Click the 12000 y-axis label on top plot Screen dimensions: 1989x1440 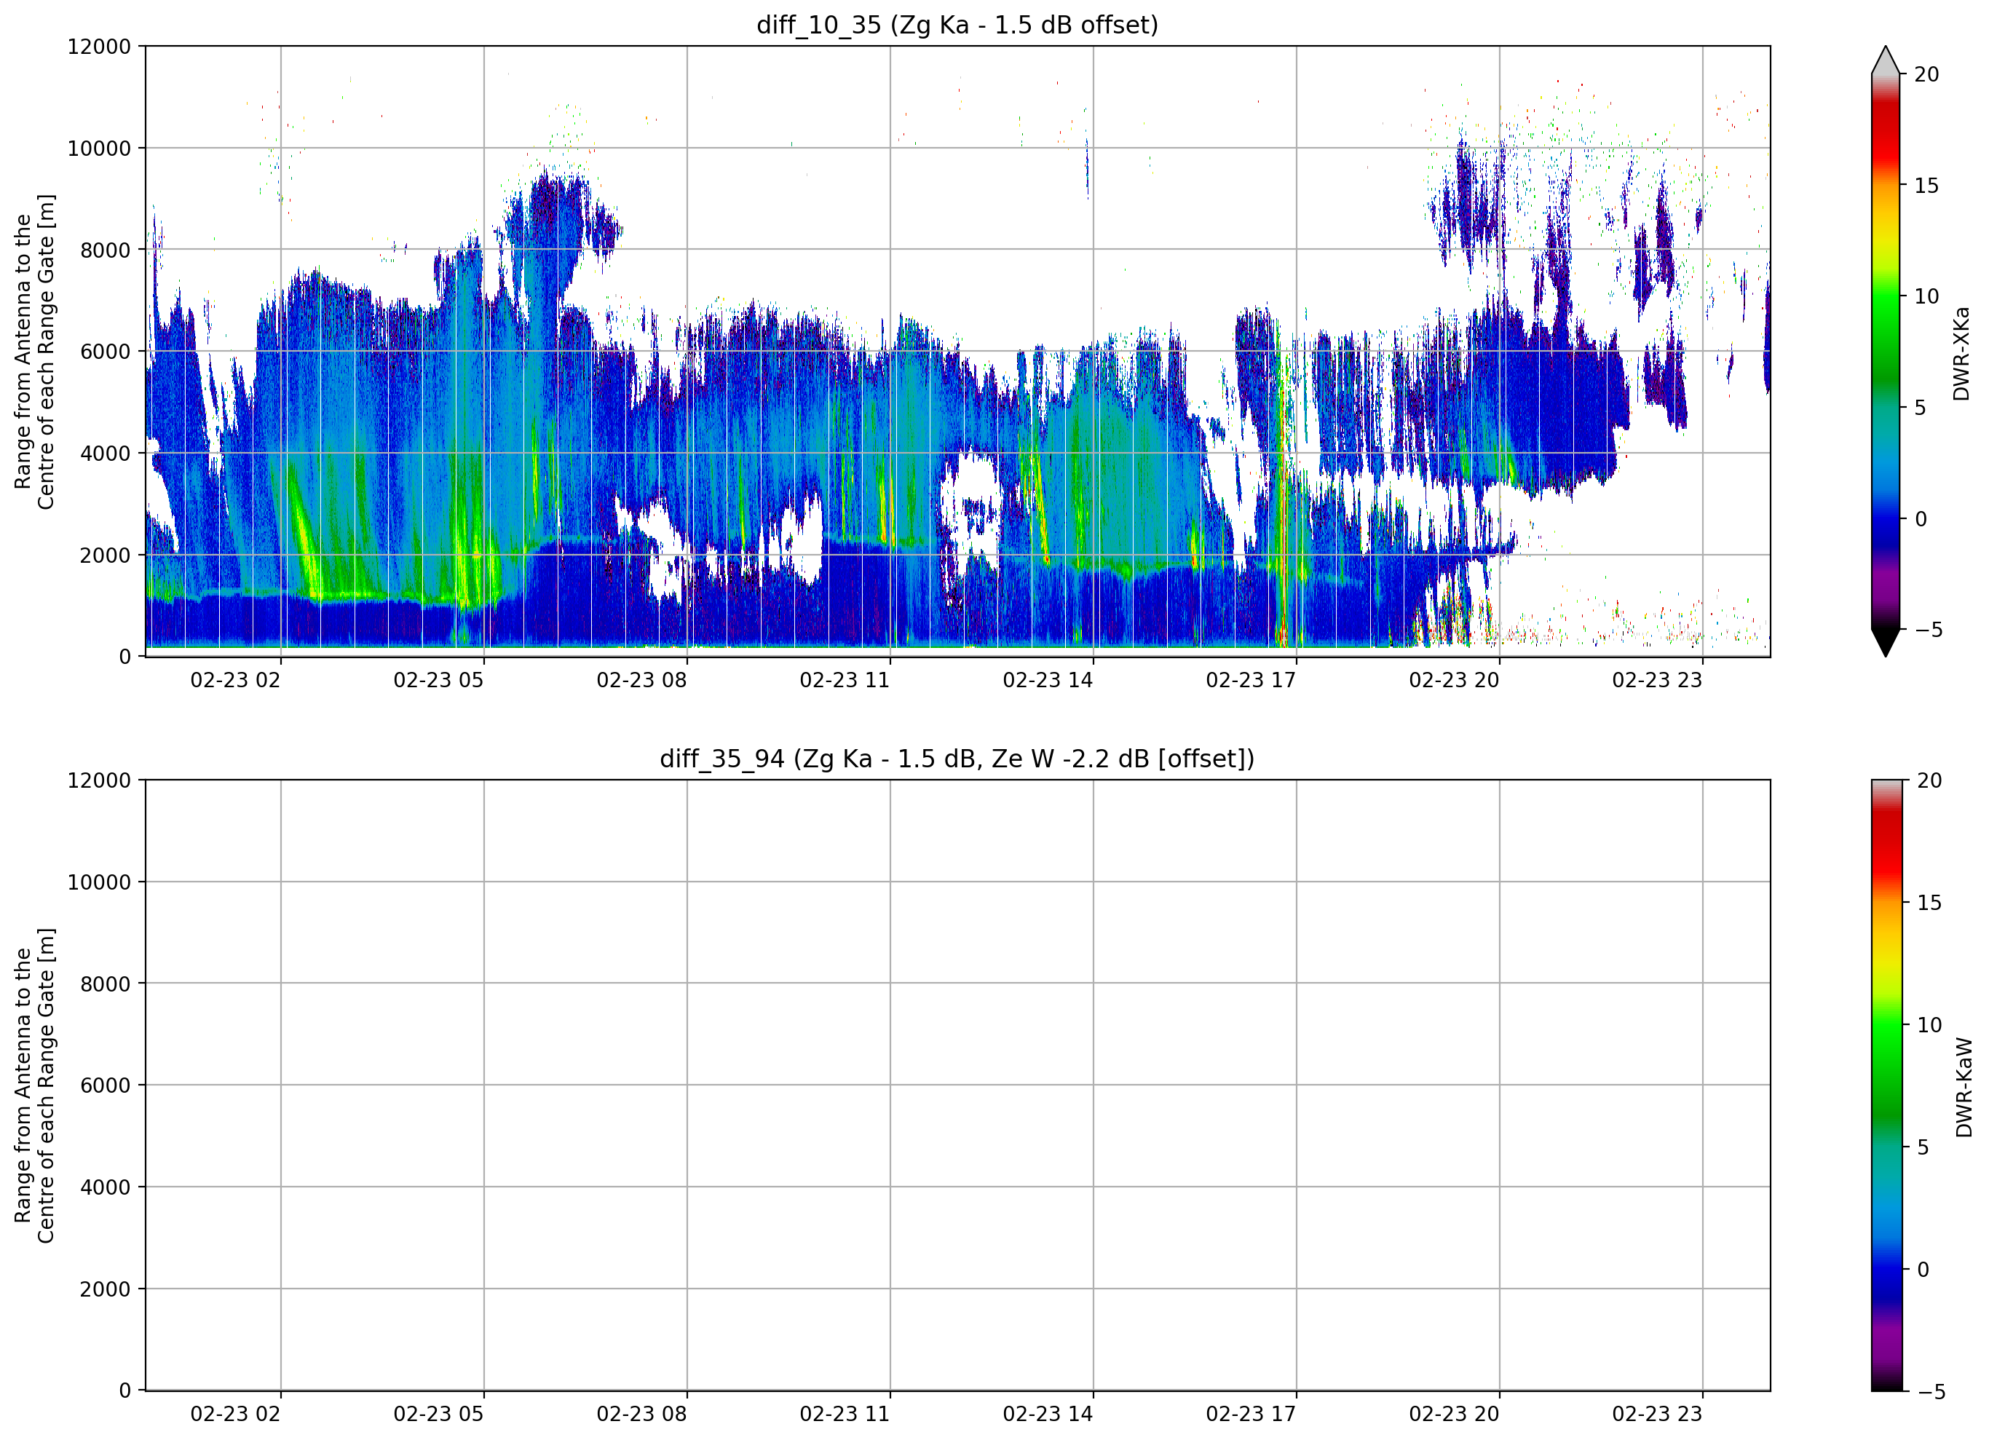(99, 47)
